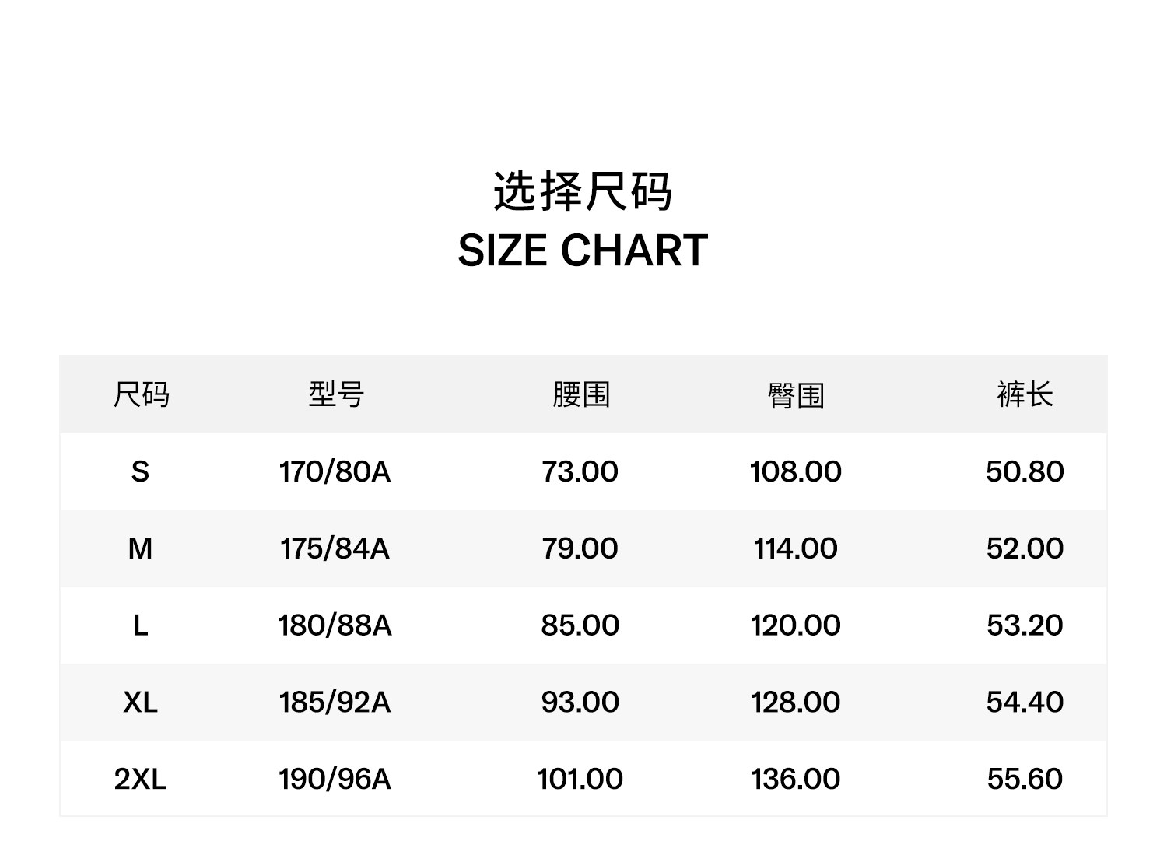
Task: Click the hip value 120.00
Action: [796, 625]
